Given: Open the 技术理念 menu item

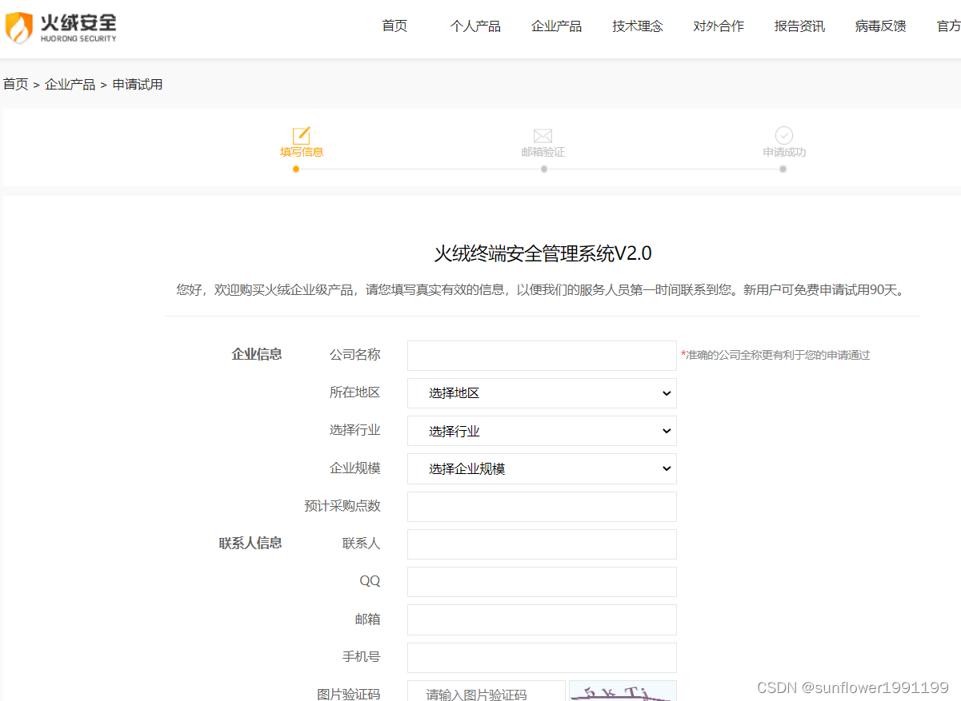Looking at the screenshot, I should pyautogui.click(x=638, y=26).
